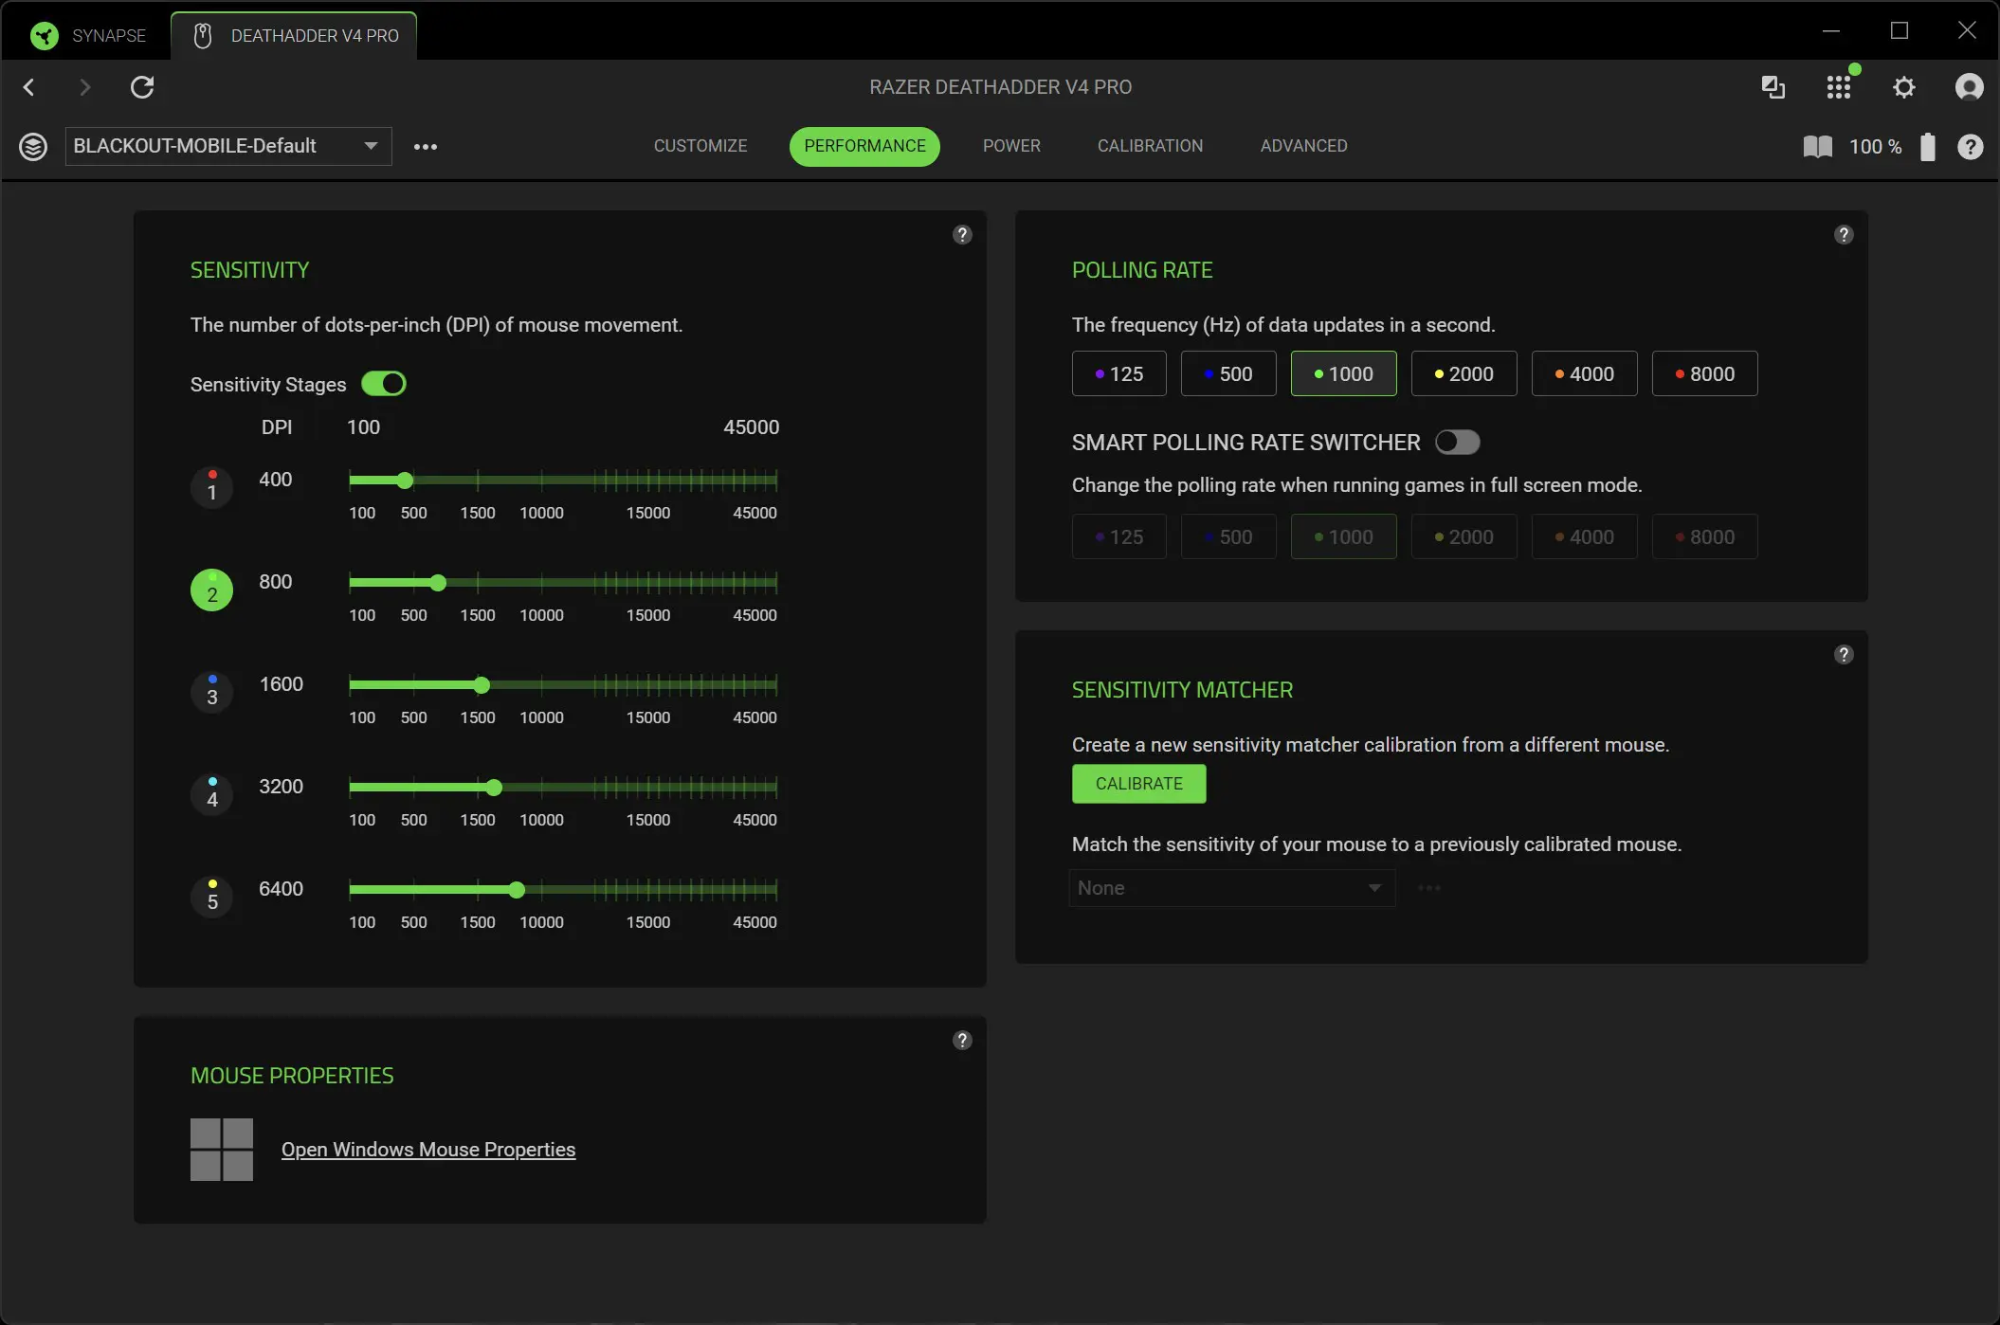Select sensitivity stage 1

pos(212,488)
